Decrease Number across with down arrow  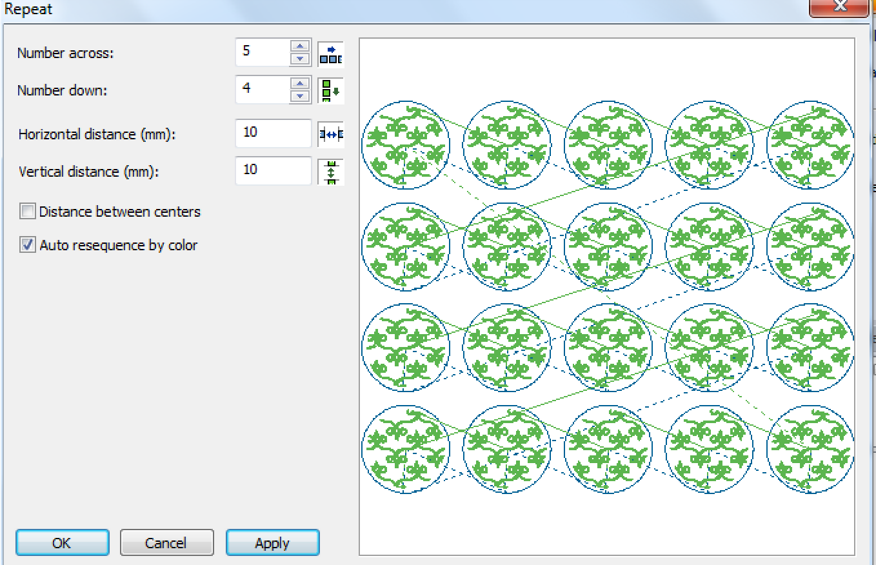pyautogui.click(x=299, y=59)
